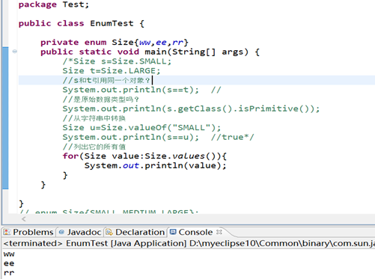Screen dimensions: 375x279
Task: Click the Declaration tab icon
Action: click(x=109, y=232)
